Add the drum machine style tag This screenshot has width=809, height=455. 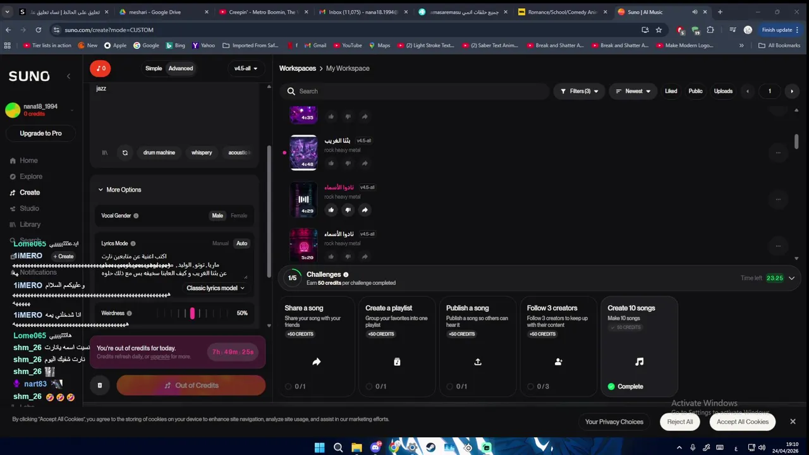[x=159, y=152]
